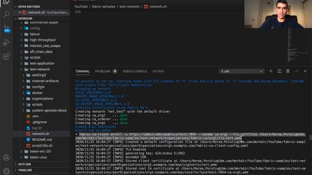Split the terminal panel

click(279, 71)
